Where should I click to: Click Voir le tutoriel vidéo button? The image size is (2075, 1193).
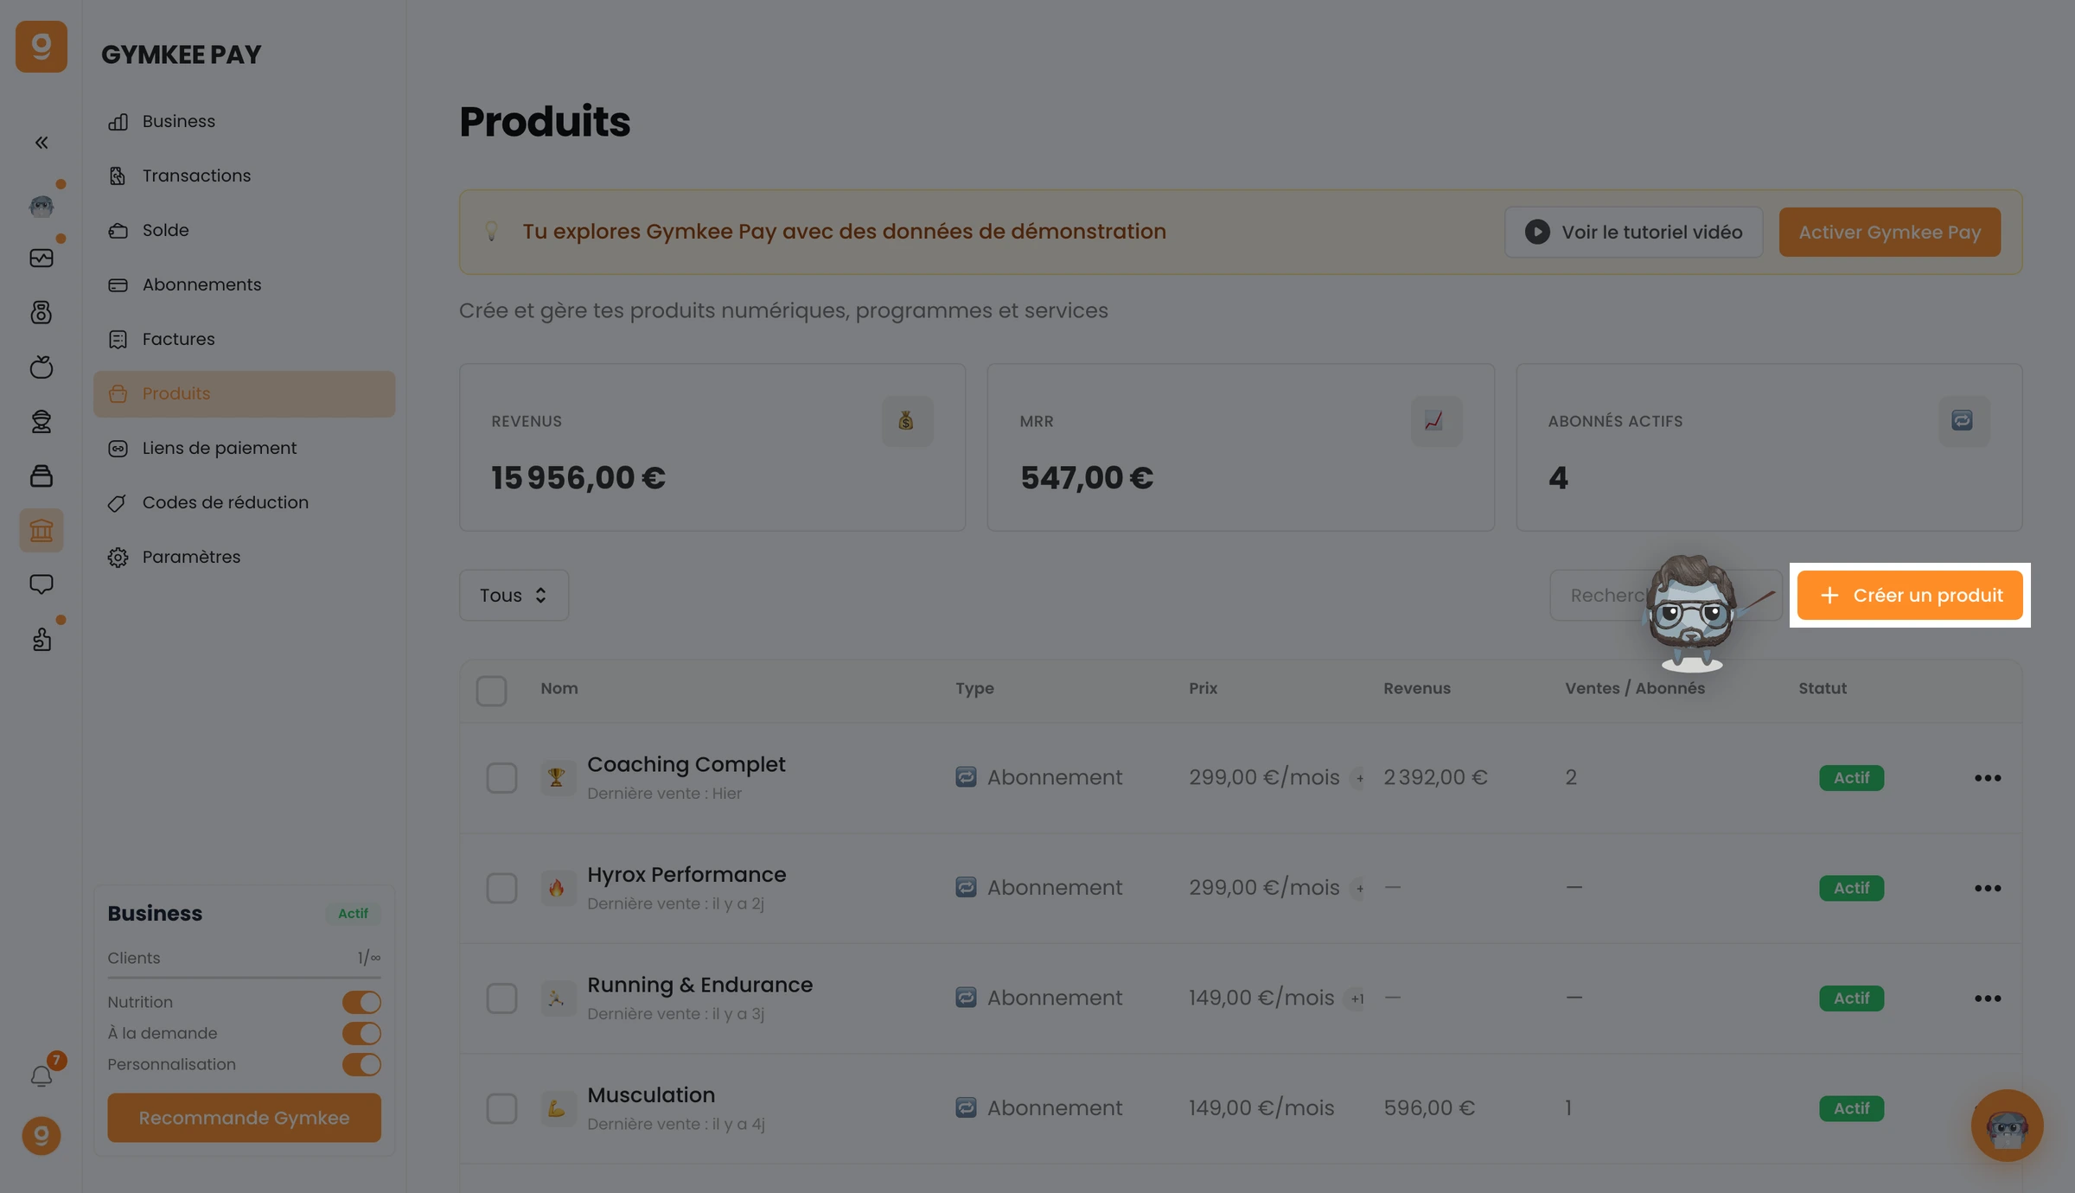click(x=1633, y=232)
